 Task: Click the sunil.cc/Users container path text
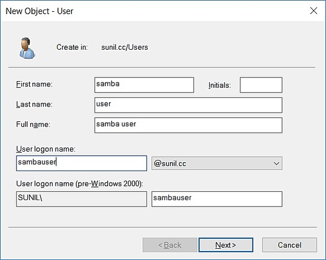[124, 47]
